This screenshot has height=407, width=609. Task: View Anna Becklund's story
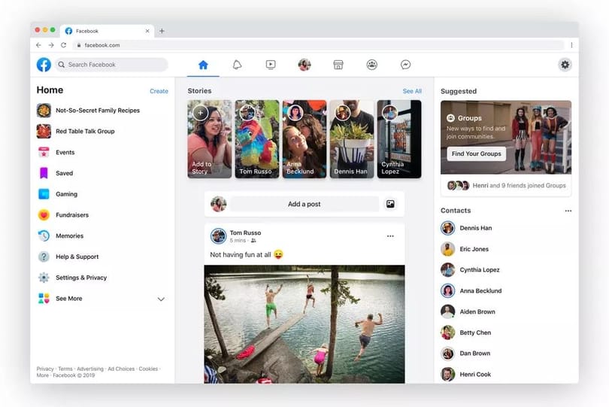coord(304,139)
